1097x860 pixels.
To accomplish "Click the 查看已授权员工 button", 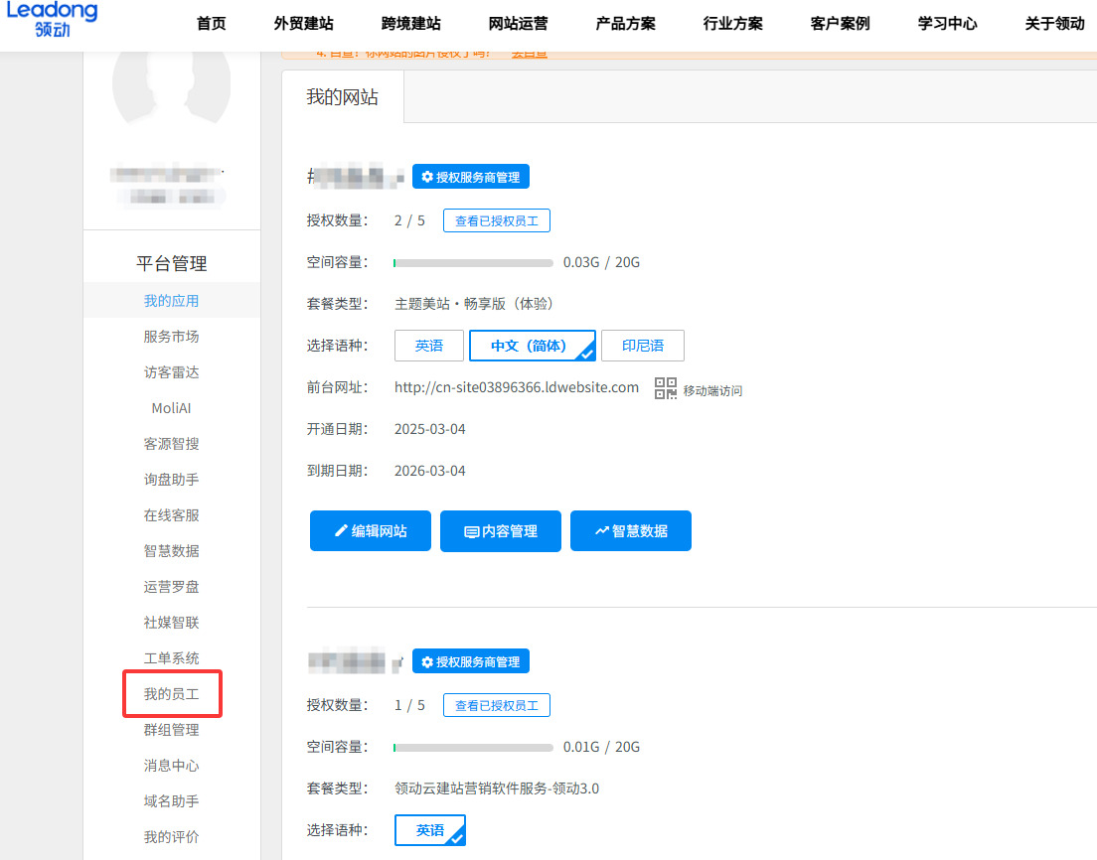I will point(496,219).
